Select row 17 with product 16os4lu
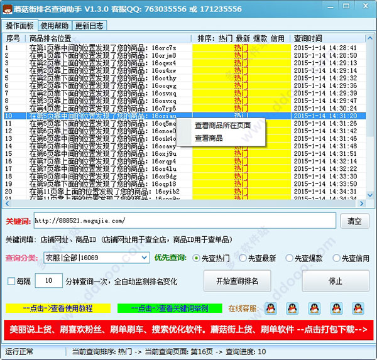The image size is (377, 360). coord(185,169)
